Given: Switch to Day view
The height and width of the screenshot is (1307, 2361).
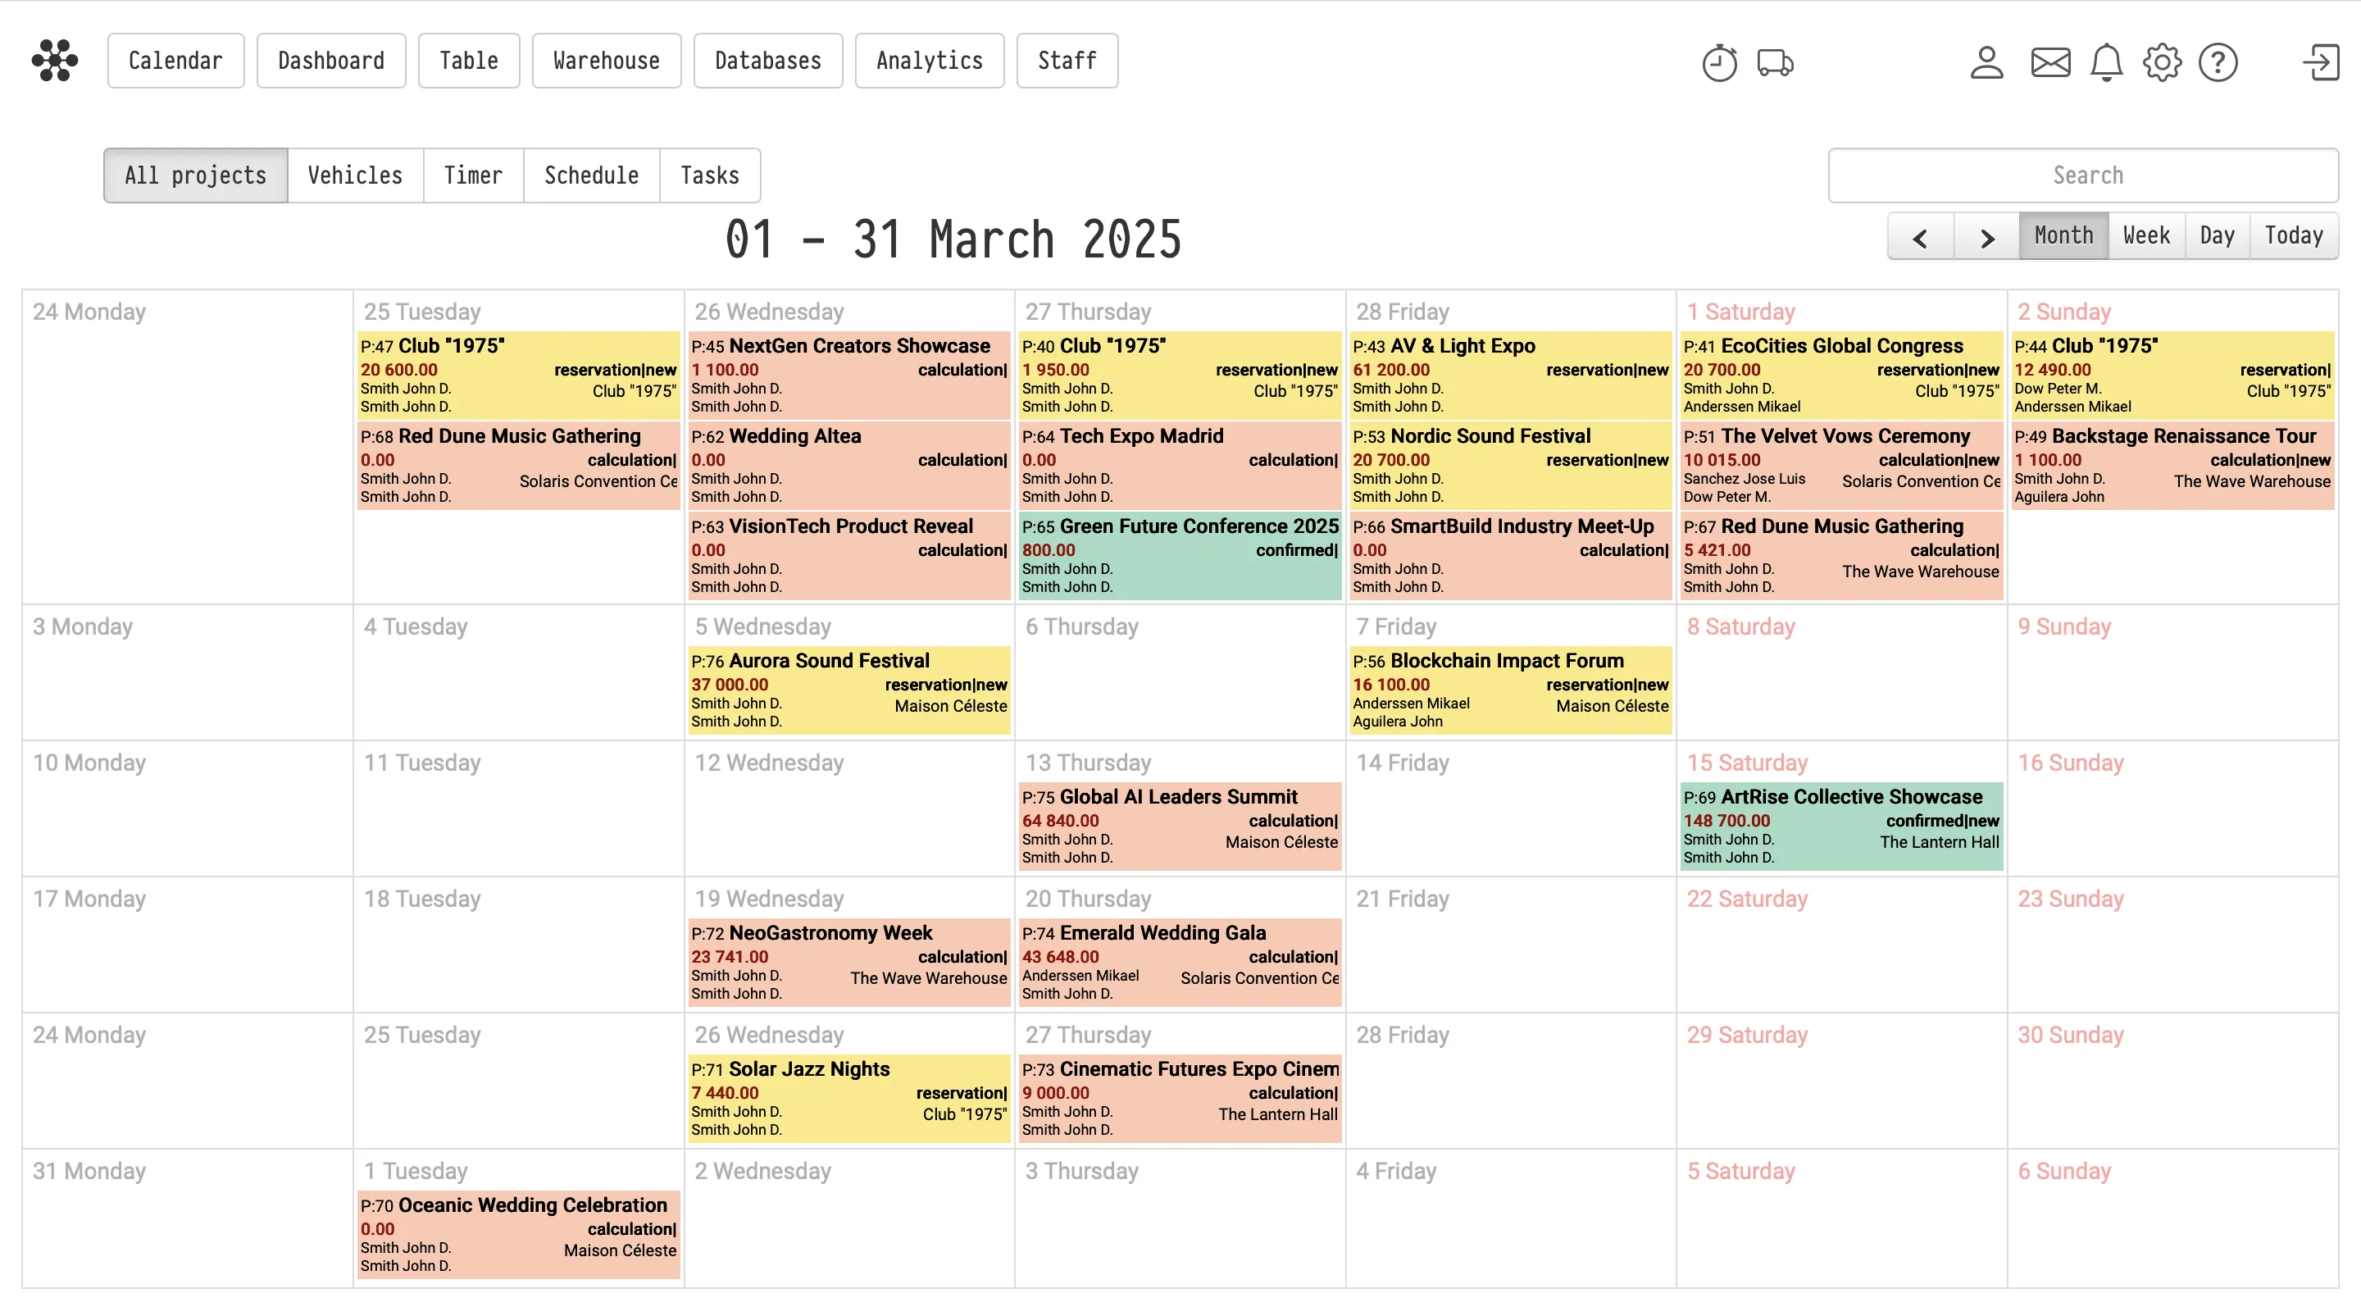Looking at the screenshot, I should point(2217,235).
